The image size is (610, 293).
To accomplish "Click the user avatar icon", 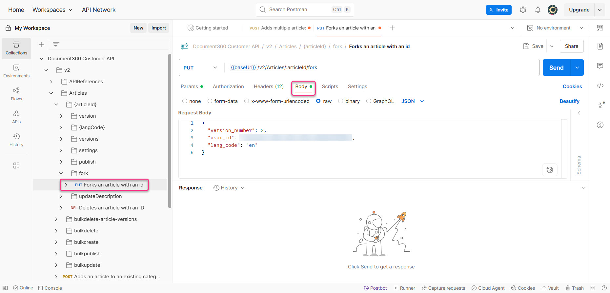I will [x=553, y=10].
